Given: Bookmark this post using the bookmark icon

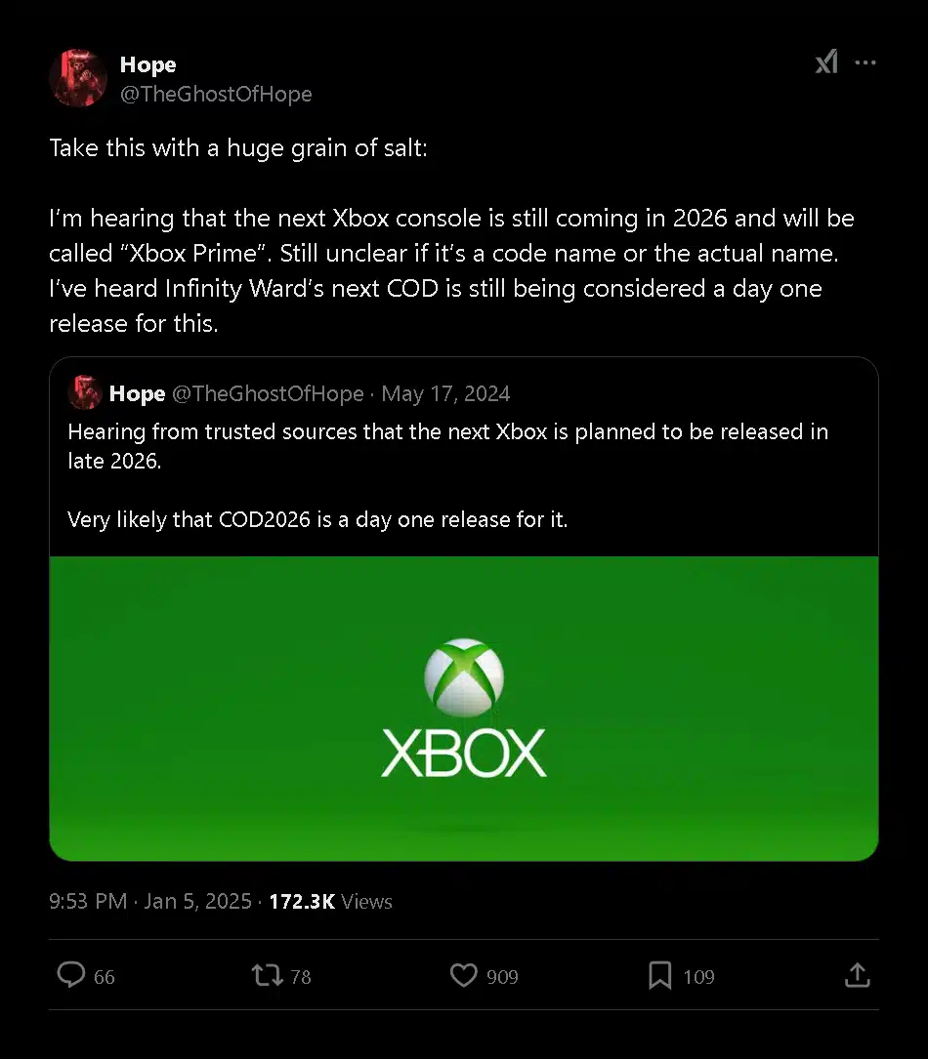Looking at the screenshot, I should coord(660,975).
